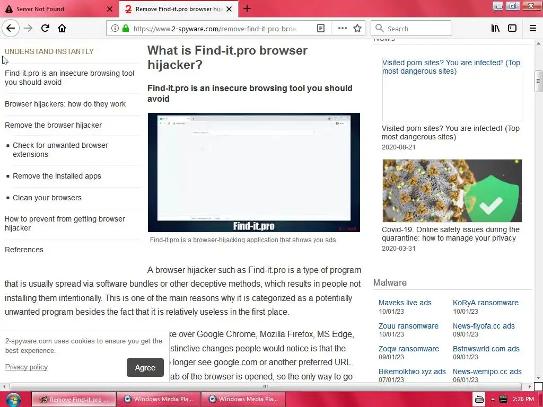Open page actions three-dot menu
The image size is (543, 407).
point(342,29)
